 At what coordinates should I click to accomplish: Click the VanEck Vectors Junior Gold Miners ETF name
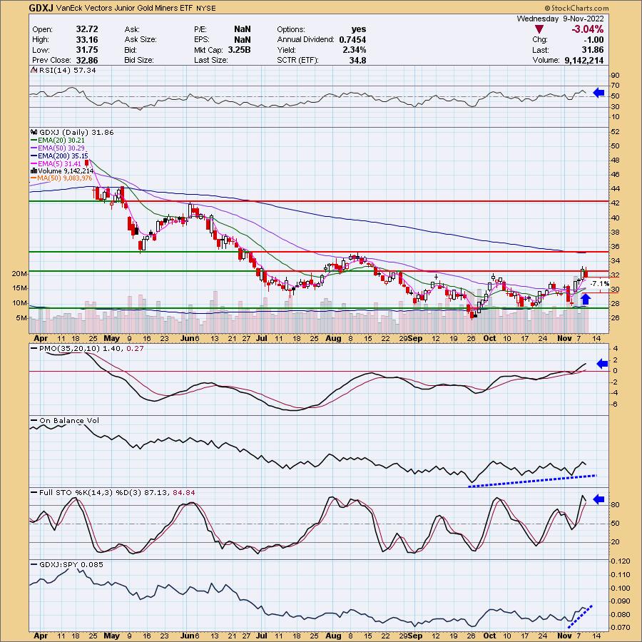pos(124,8)
